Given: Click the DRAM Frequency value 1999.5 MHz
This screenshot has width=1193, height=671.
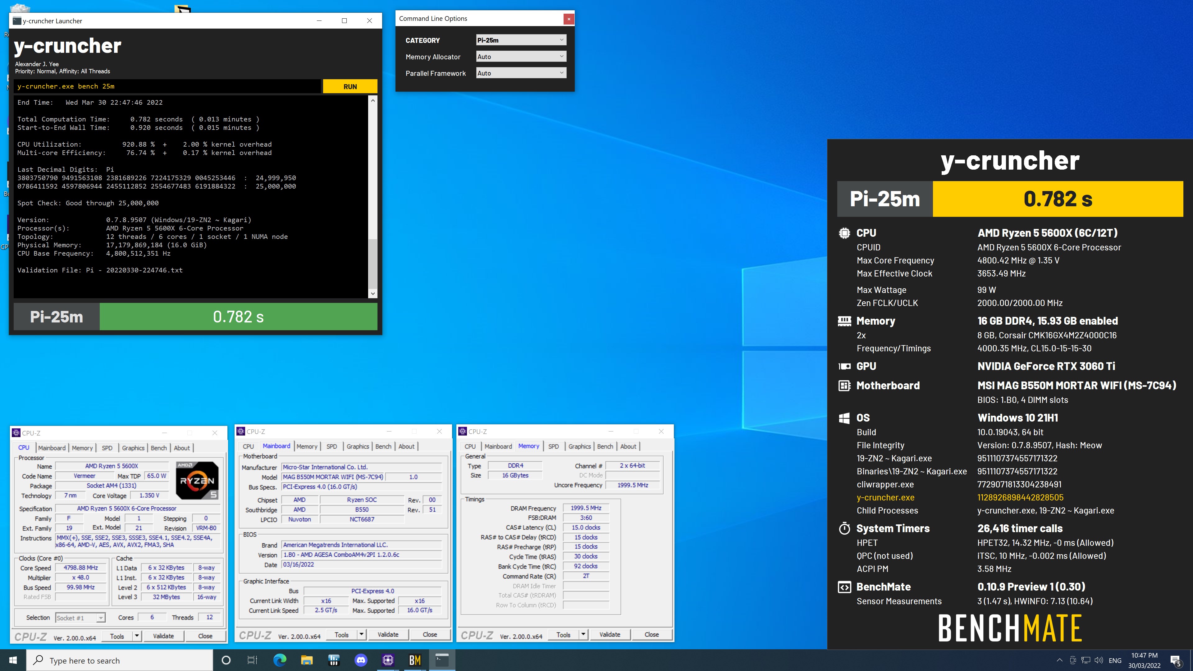Looking at the screenshot, I should coord(586,508).
